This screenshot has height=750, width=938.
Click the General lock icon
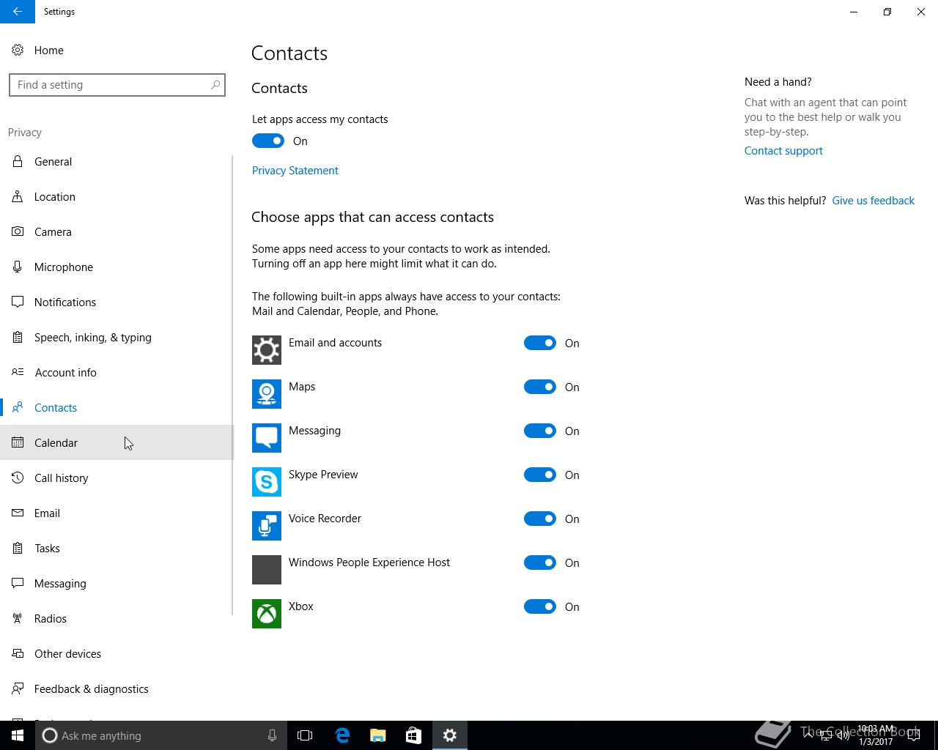[18, 162]
